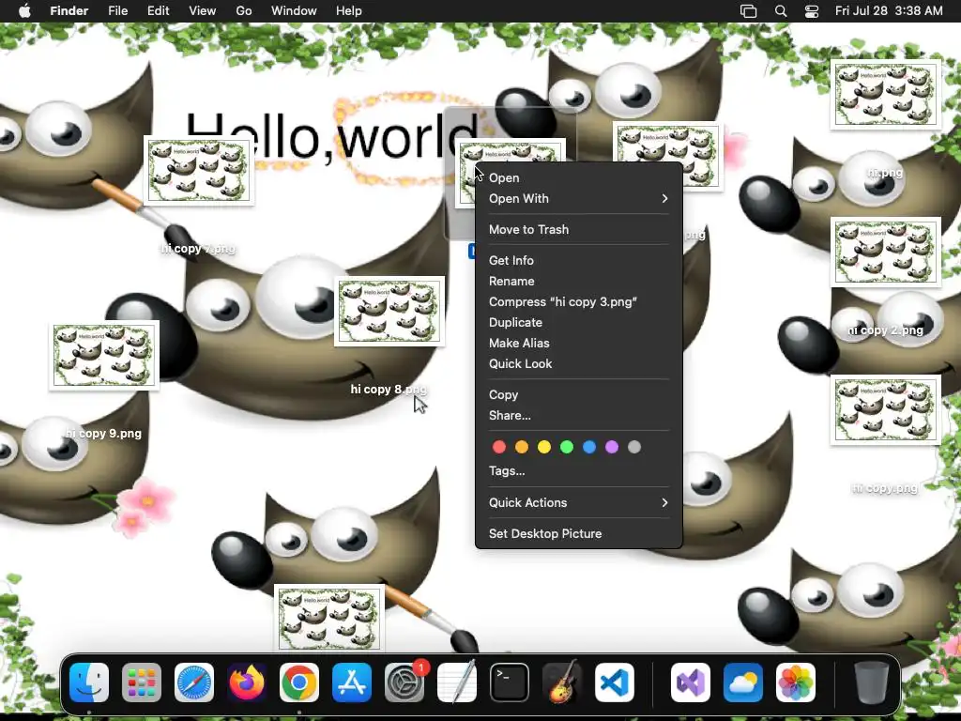Select the hi copy 9.png thumbnail
Viewport: 961px width, 721px height.
103,356
